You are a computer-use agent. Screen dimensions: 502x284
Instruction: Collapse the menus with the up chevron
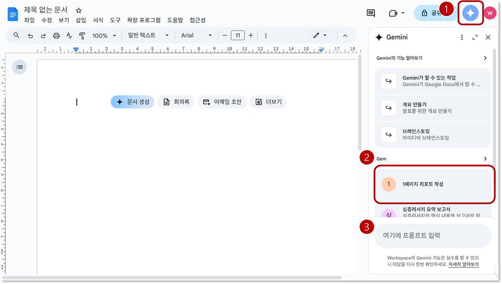[345, 36]
